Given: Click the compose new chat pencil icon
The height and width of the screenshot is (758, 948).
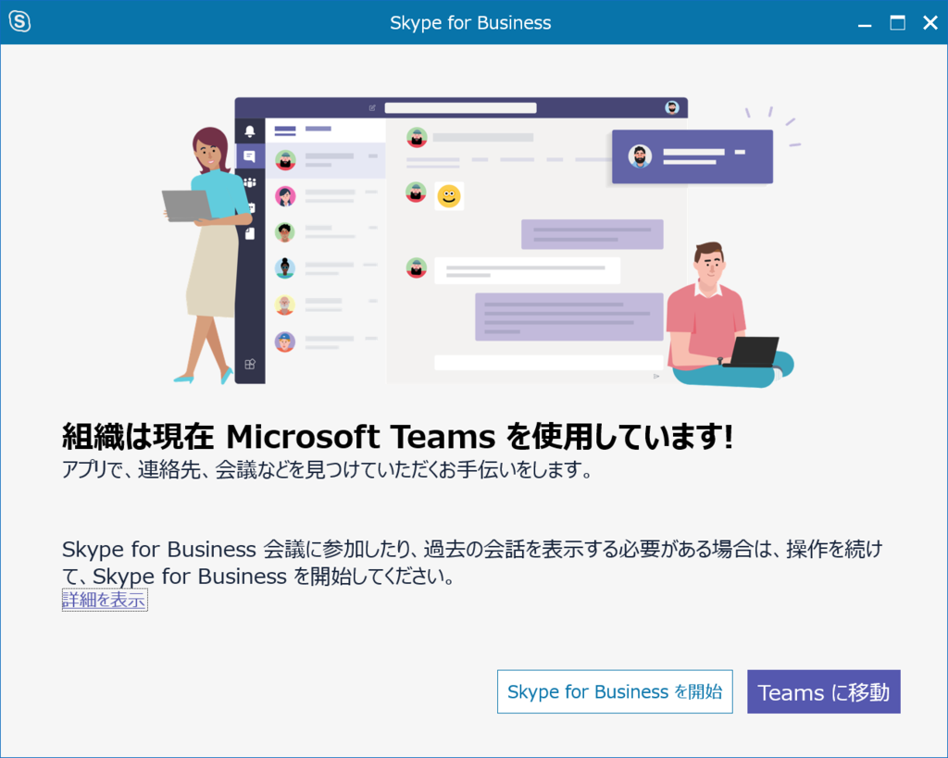Looking at the screenshot, I should coord(372,107).
